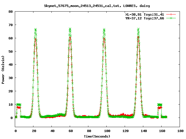Click the Time(Seconds) axis label
This screenshot has width=186, height=139.
(x=97, y=136)
